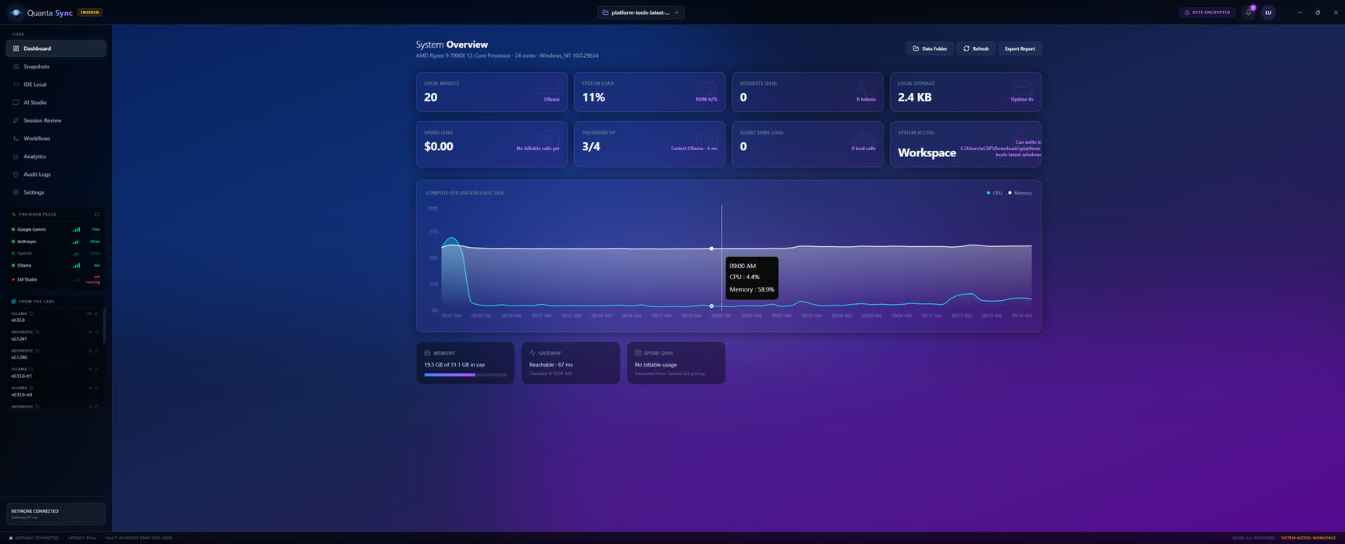Click the 09:00 AM CPU data point
The height and width of the screenshot is (544, 1345).
(x=712, y=306)
